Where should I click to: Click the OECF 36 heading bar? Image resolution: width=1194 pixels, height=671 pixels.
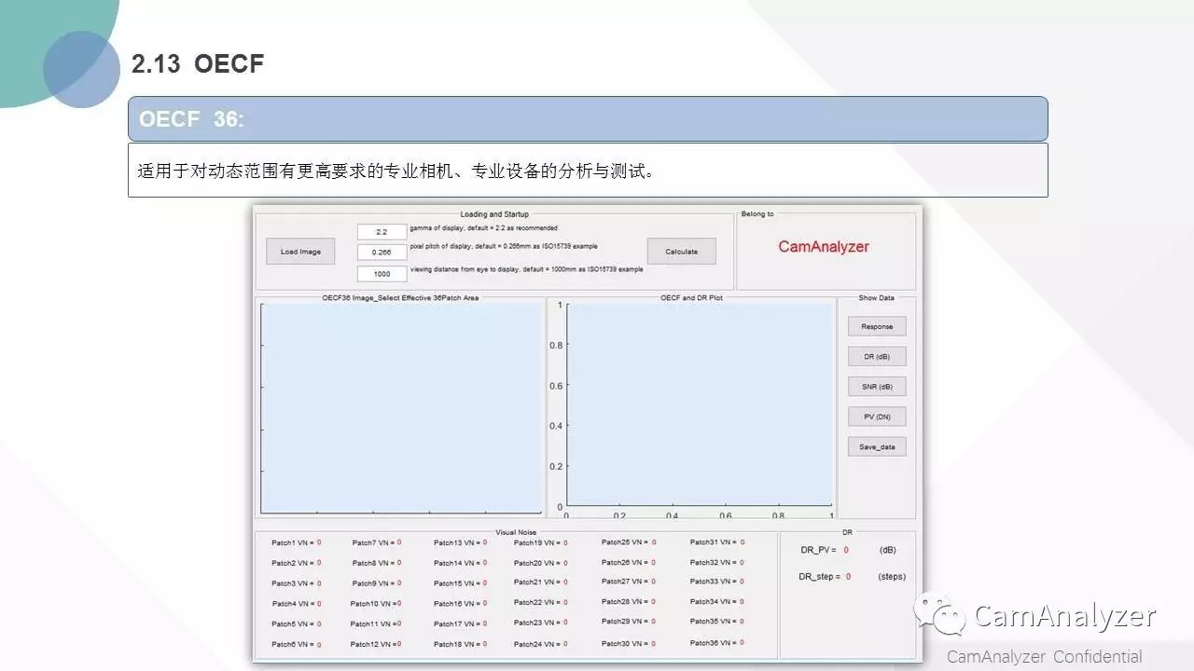pos(588,119)
